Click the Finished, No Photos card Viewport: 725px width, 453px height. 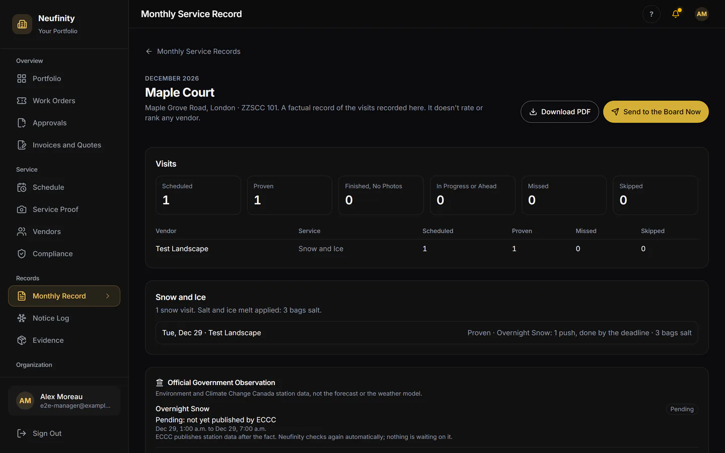381,195
